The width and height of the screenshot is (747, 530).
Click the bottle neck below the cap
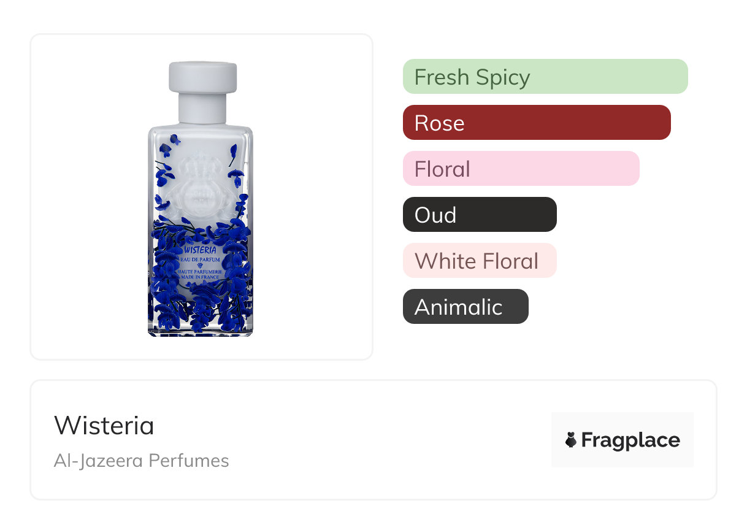[202, 109]
